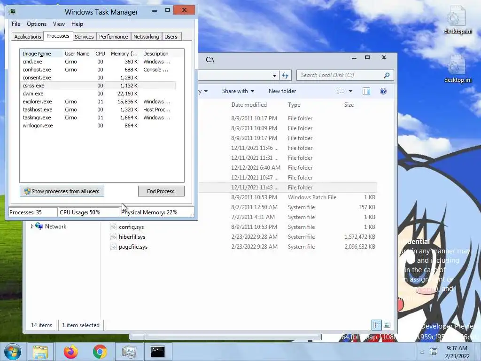
Task: Expand the Network tree node
Action: [32, 226]
